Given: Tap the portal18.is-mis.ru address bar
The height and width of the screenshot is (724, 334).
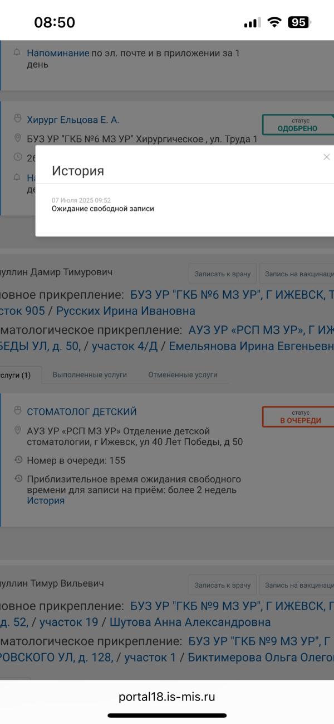Looking at the screenshot, I should click(167, 697).
